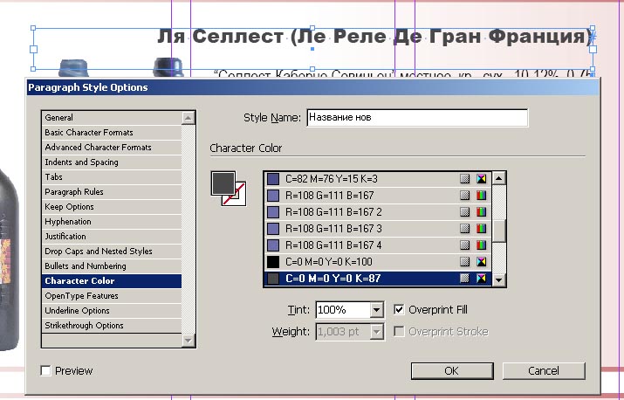Click process color icon for R=108 G=111 B=167 3

point(465,228)
